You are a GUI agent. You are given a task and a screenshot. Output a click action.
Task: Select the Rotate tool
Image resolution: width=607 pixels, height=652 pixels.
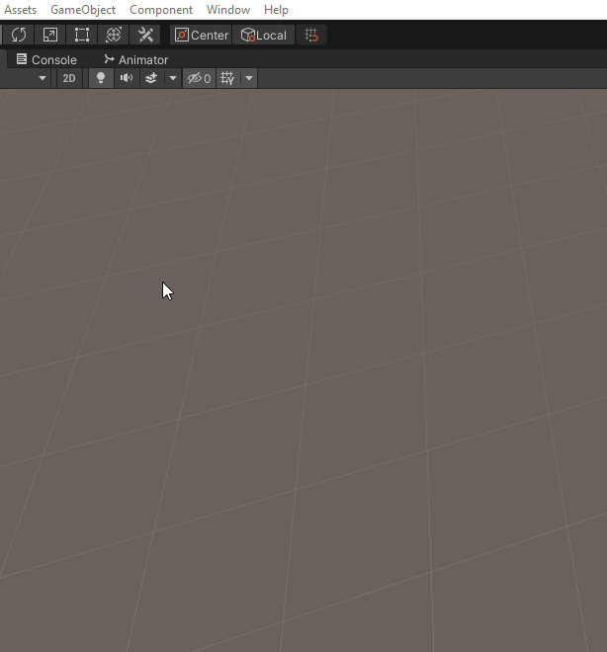click(19, 35)
